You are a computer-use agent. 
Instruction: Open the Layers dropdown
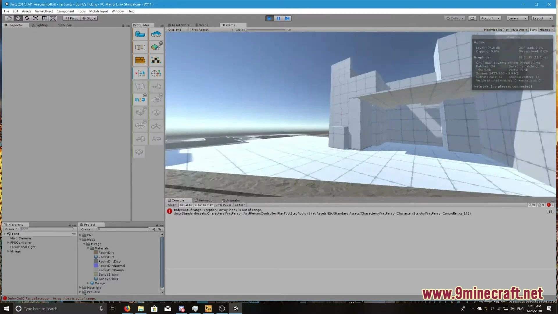[517, 18]
